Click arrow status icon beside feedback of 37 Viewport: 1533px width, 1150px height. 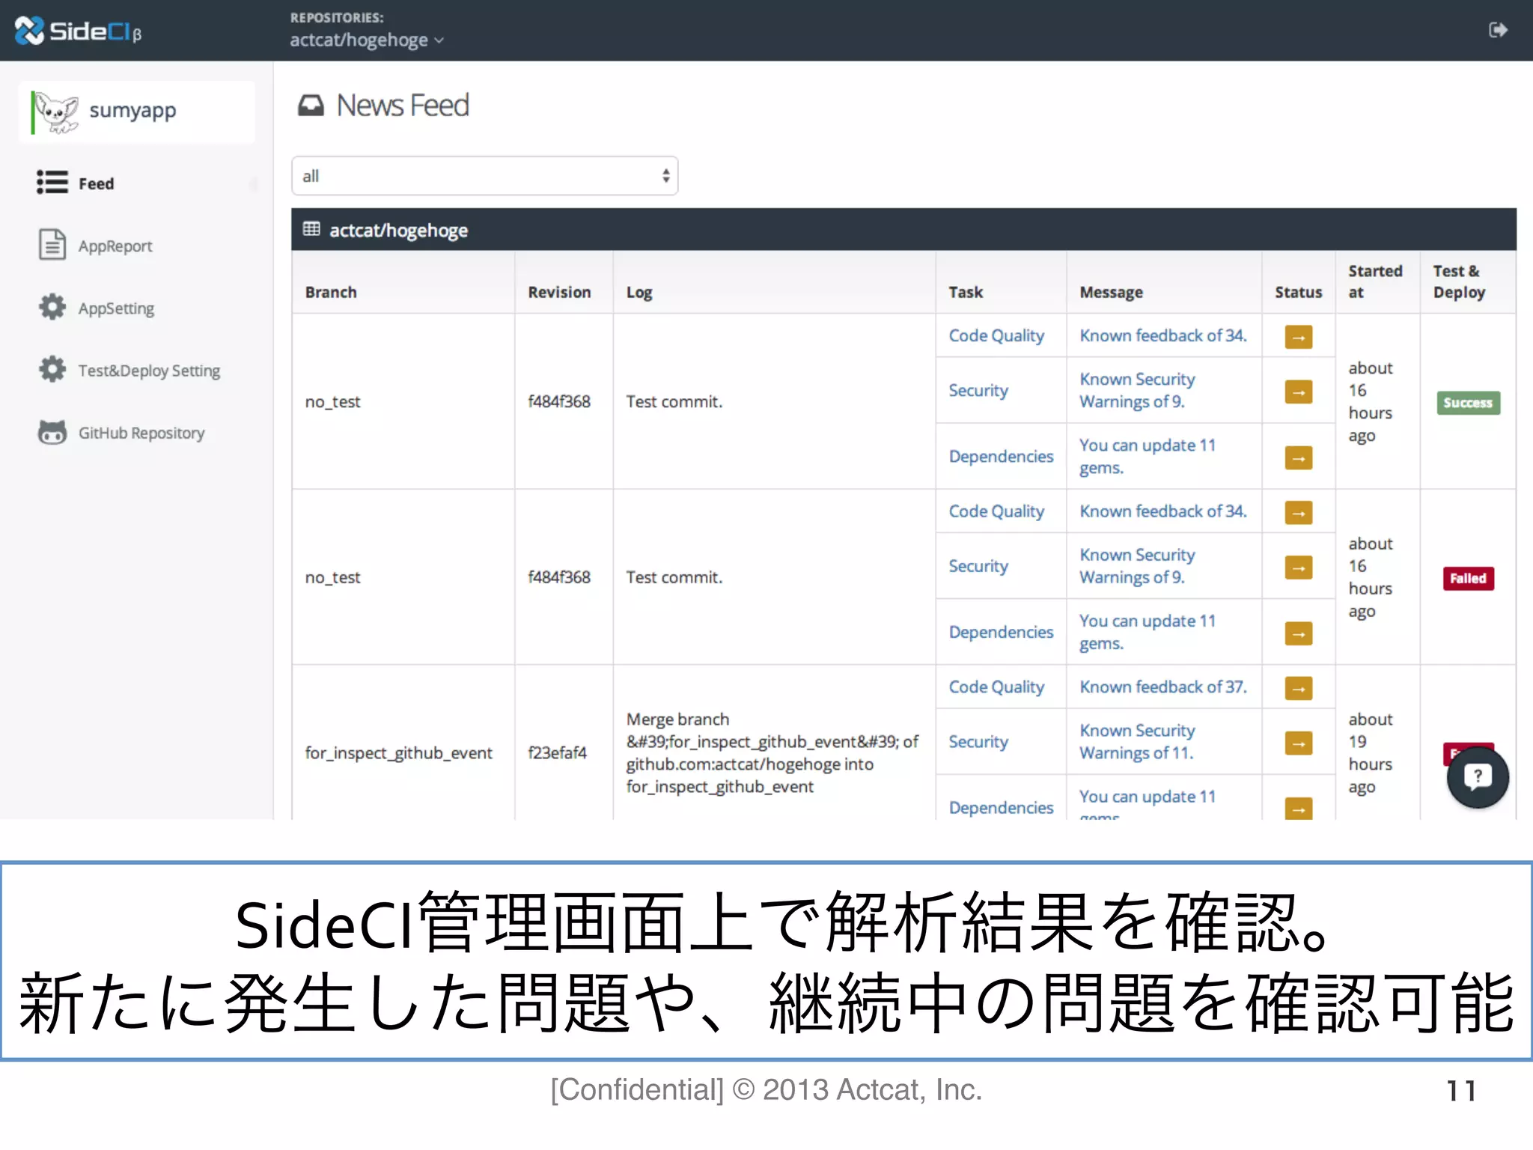click(1299, 688)
